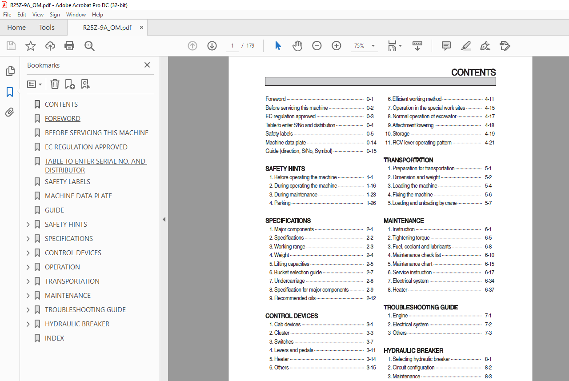Image resolution: width=569 pixels, height=381 pixels.
Task: Open the View menu
Action: point(38,15)
